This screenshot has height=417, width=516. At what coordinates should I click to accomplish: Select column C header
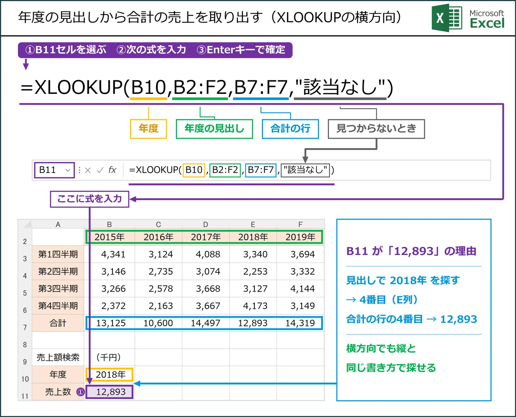(x=158, y=224)
